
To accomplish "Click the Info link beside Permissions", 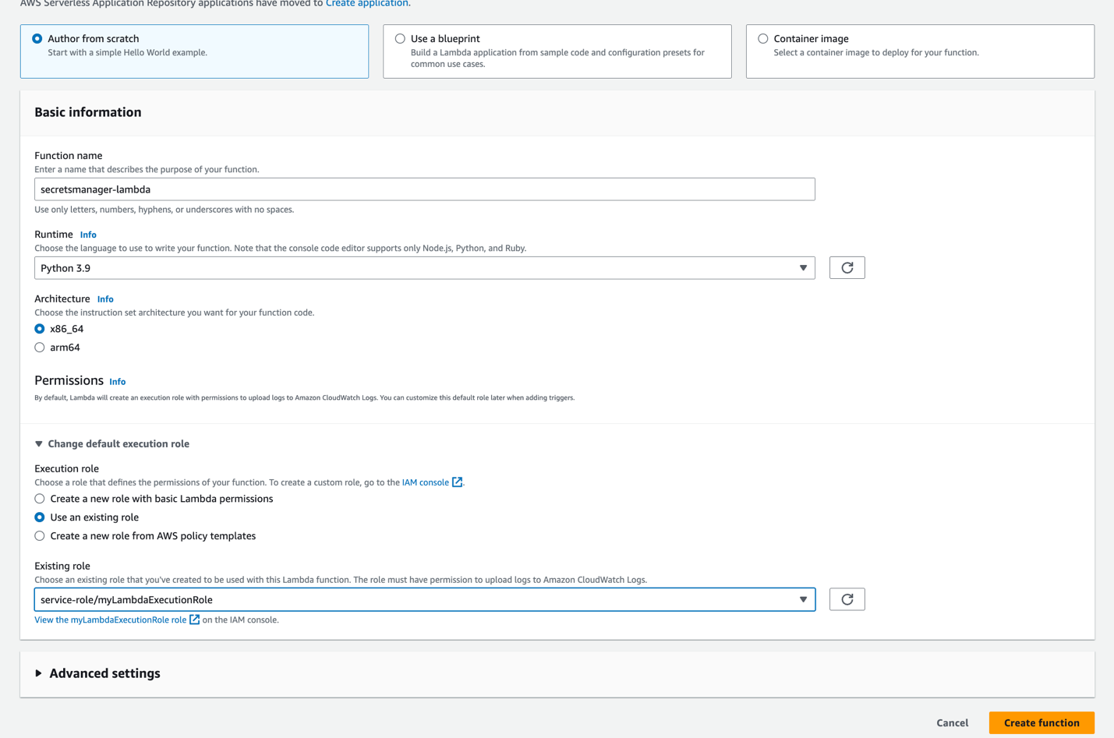I will [117, 382].
